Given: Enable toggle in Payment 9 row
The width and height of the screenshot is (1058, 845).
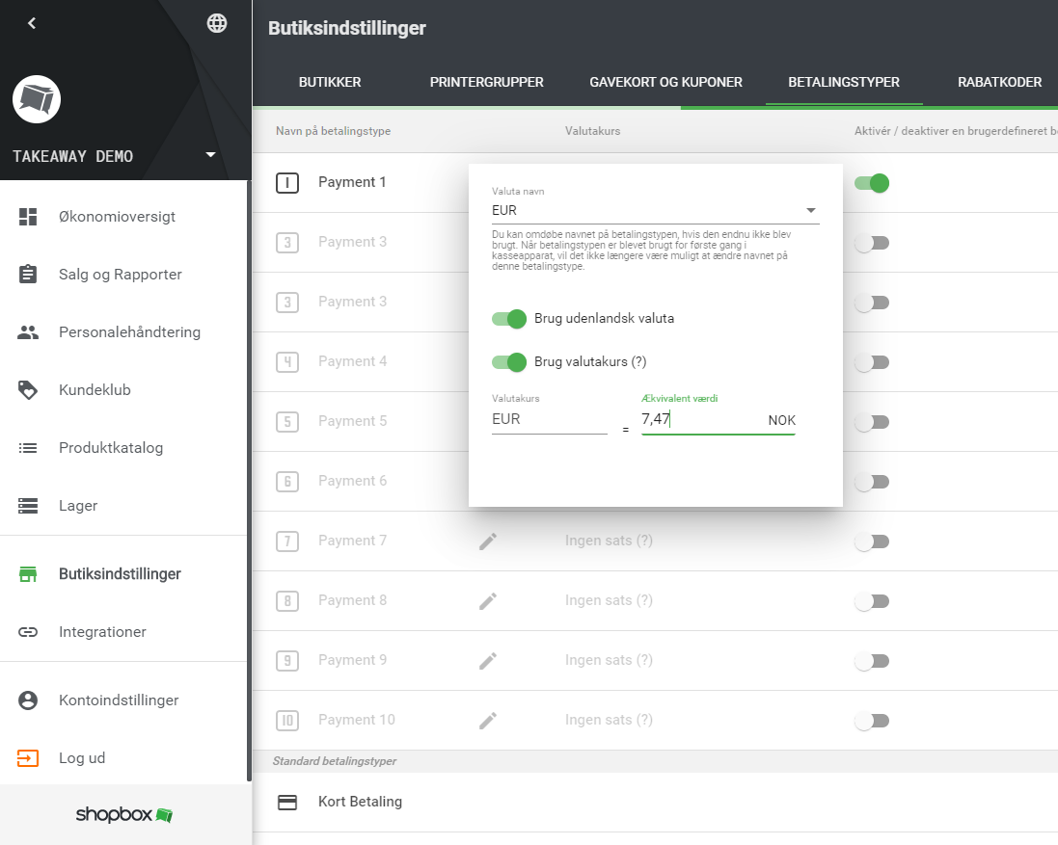Looking at the screenshot, I should pos(872,661).
